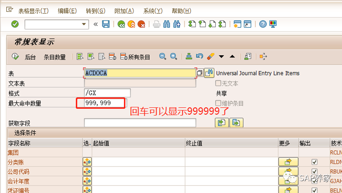The image size is (342, 193).
Task: Click the 会计年度 field name
Action: coord(18,181)
